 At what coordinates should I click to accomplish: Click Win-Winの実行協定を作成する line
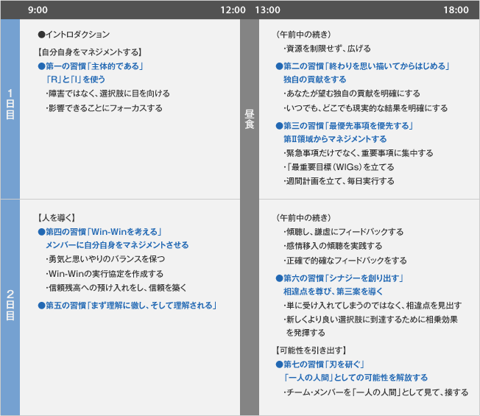point(105,274)
